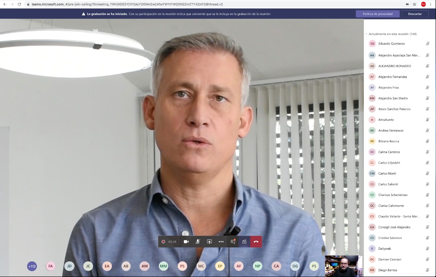Select the JC participant avatar

coord(88,266)
